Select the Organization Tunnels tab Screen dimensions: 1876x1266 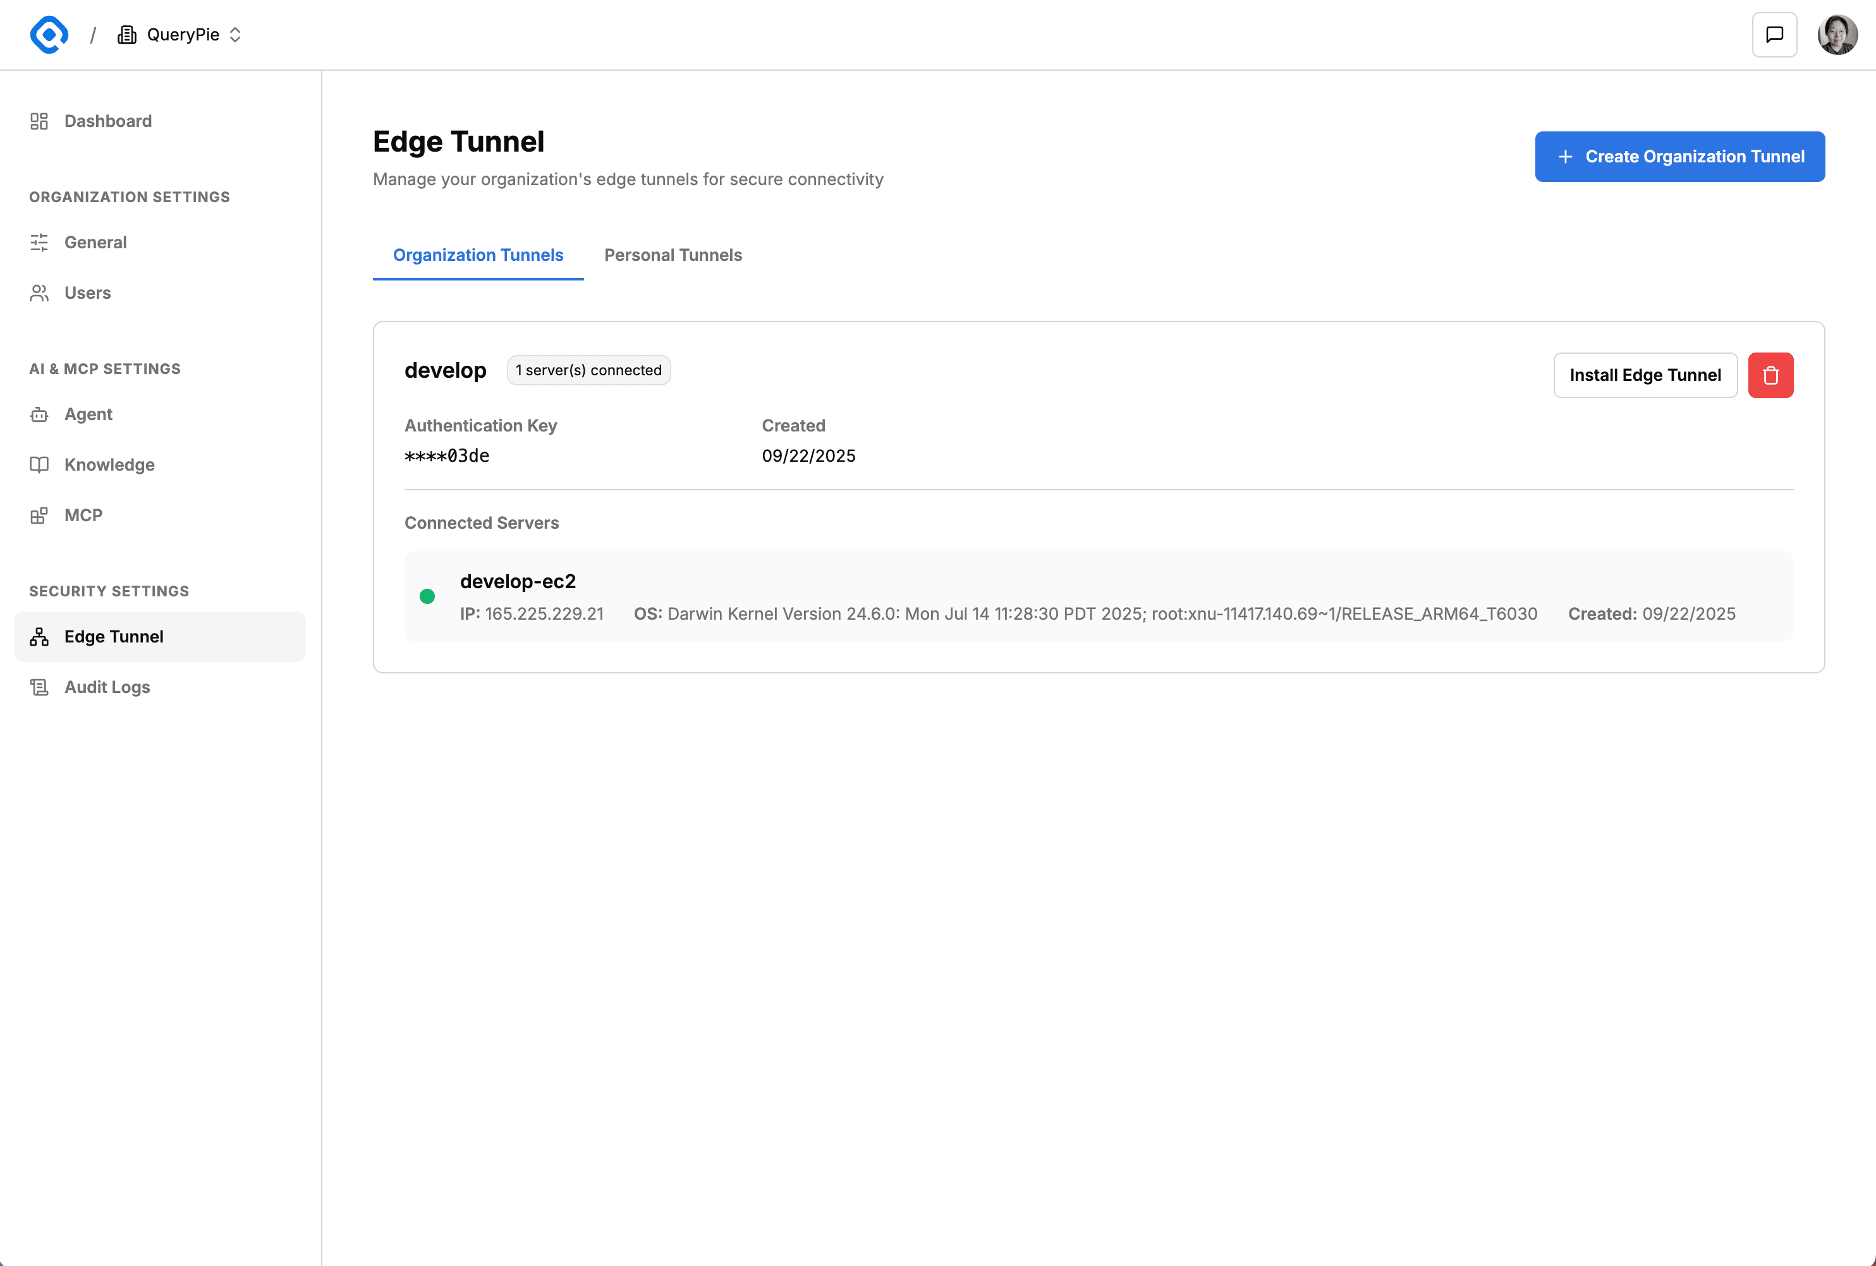[x=478, y=255]
